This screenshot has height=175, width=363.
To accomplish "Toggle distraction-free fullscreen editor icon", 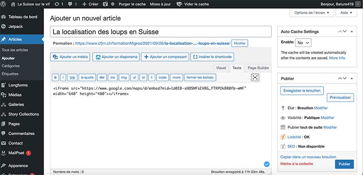I will pyautogui.click(x=255, y=78).
